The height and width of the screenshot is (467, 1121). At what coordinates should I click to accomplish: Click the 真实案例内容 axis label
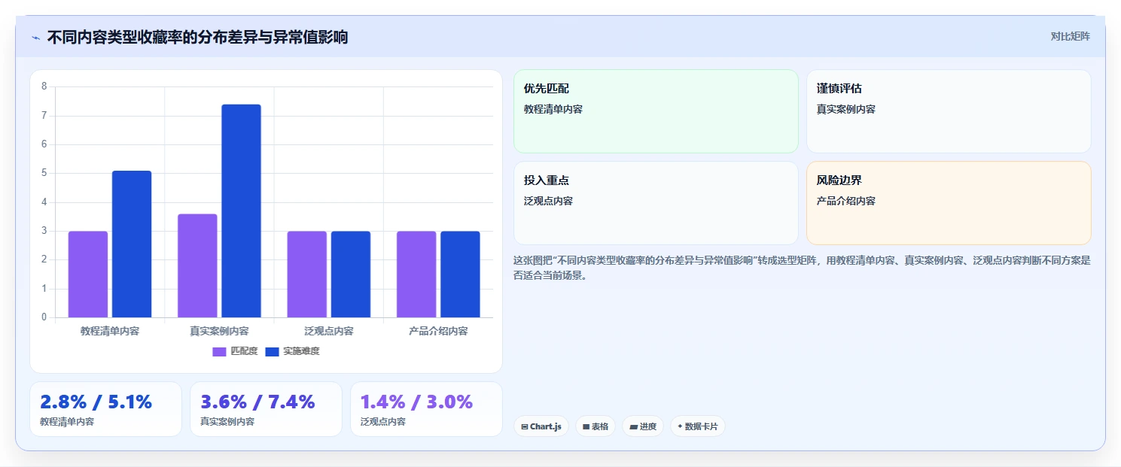(219, 331)
